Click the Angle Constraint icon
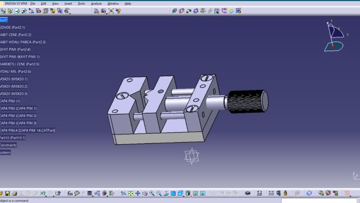 (x=196, y=11)
